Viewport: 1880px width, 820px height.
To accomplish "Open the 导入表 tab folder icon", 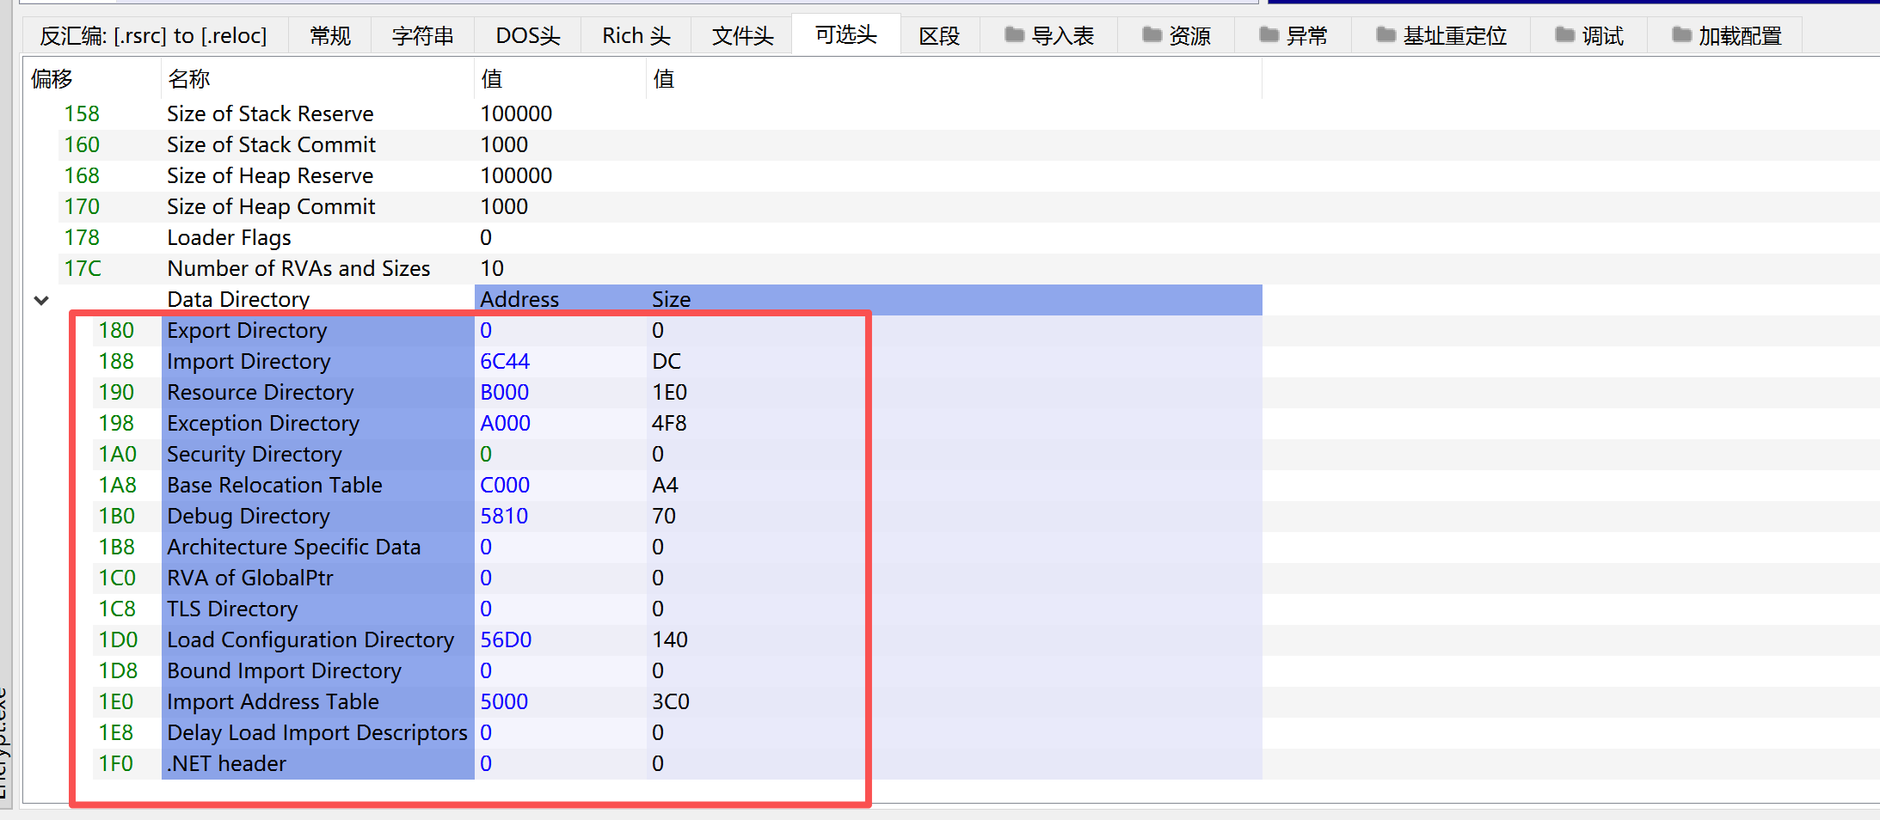I will [x=1015, y=34].
